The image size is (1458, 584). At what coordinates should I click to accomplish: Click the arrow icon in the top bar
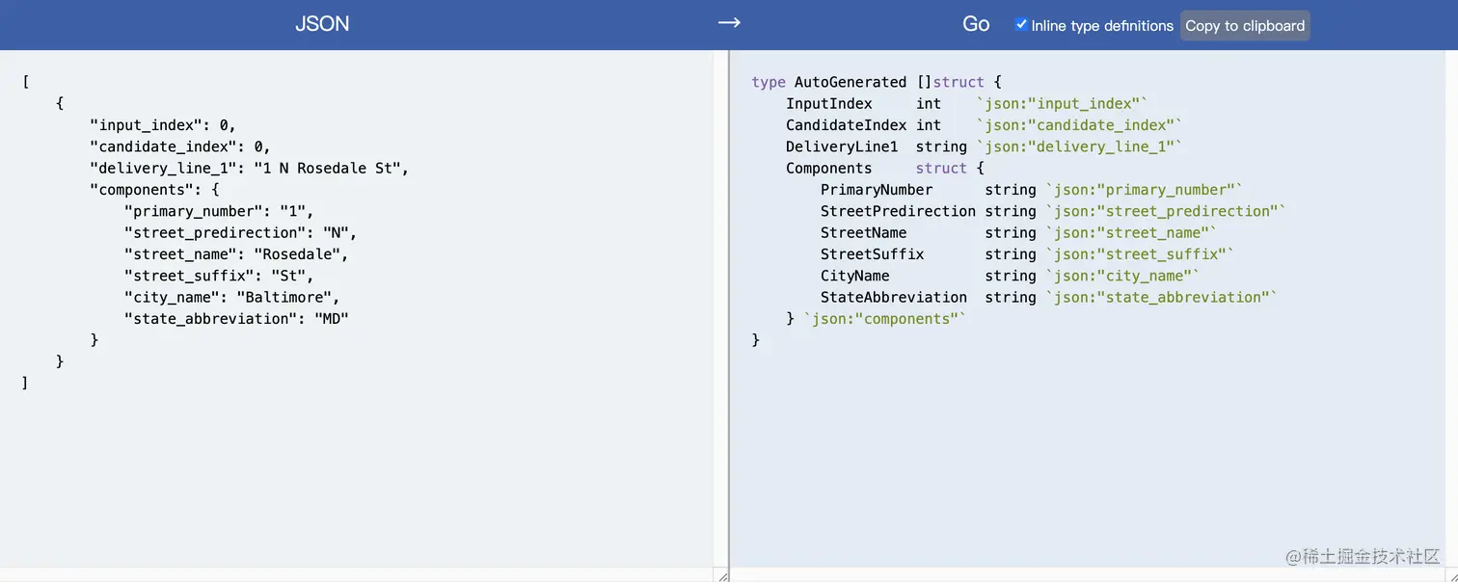[x=728, y=21]
